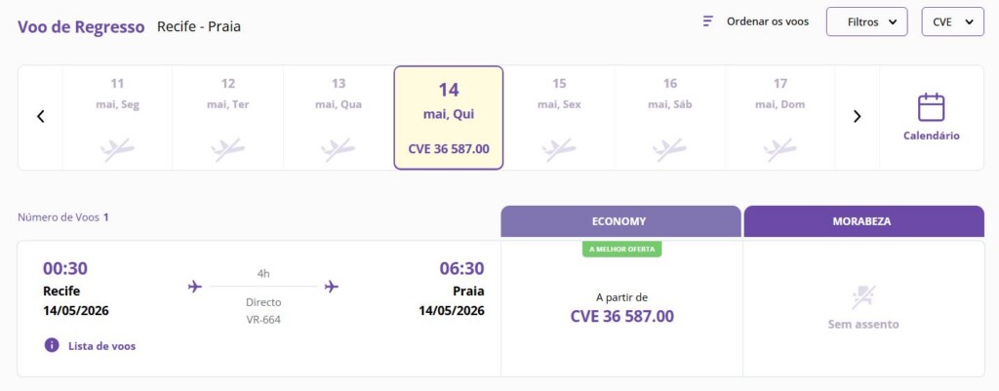Image resolution: width=999 pixels, height=391 pixels.
Task: Click the no-flight plane icon under 13 mai
Action: (339, 149)
